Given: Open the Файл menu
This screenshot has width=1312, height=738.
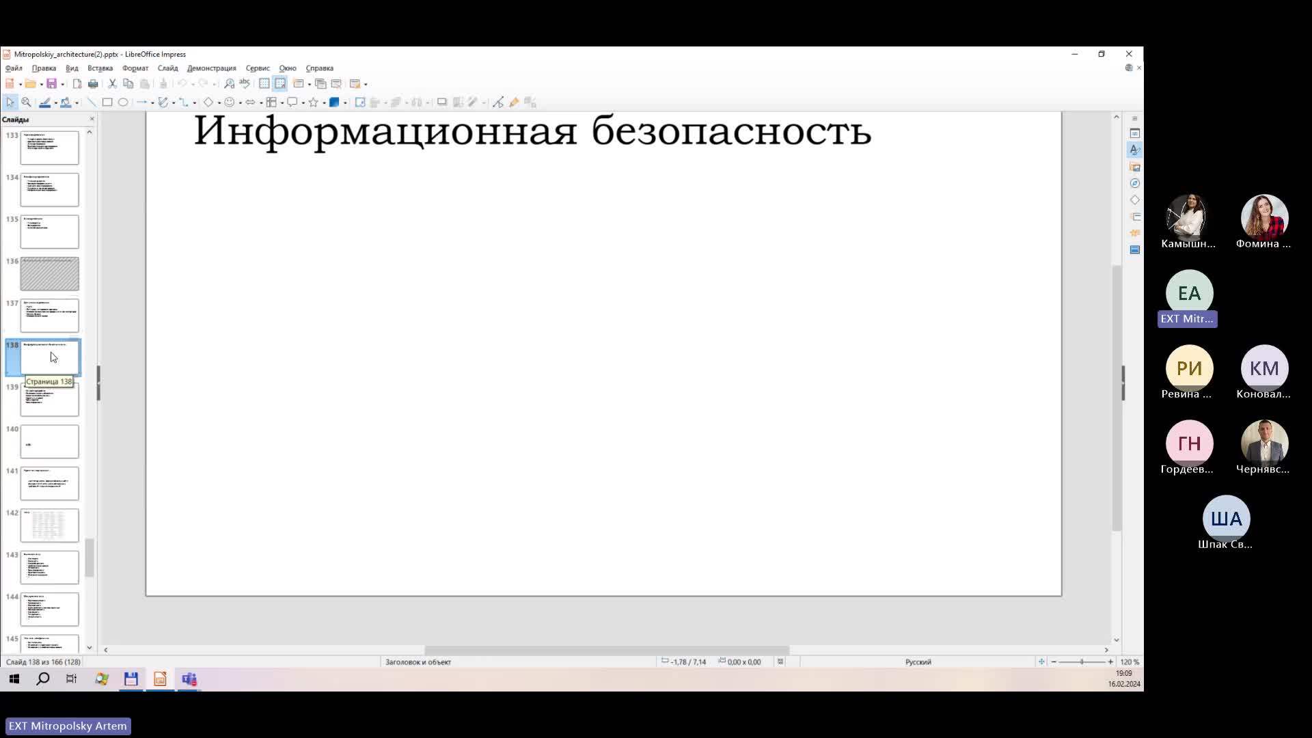Looking at the screenshot, I should coord(14,68).
